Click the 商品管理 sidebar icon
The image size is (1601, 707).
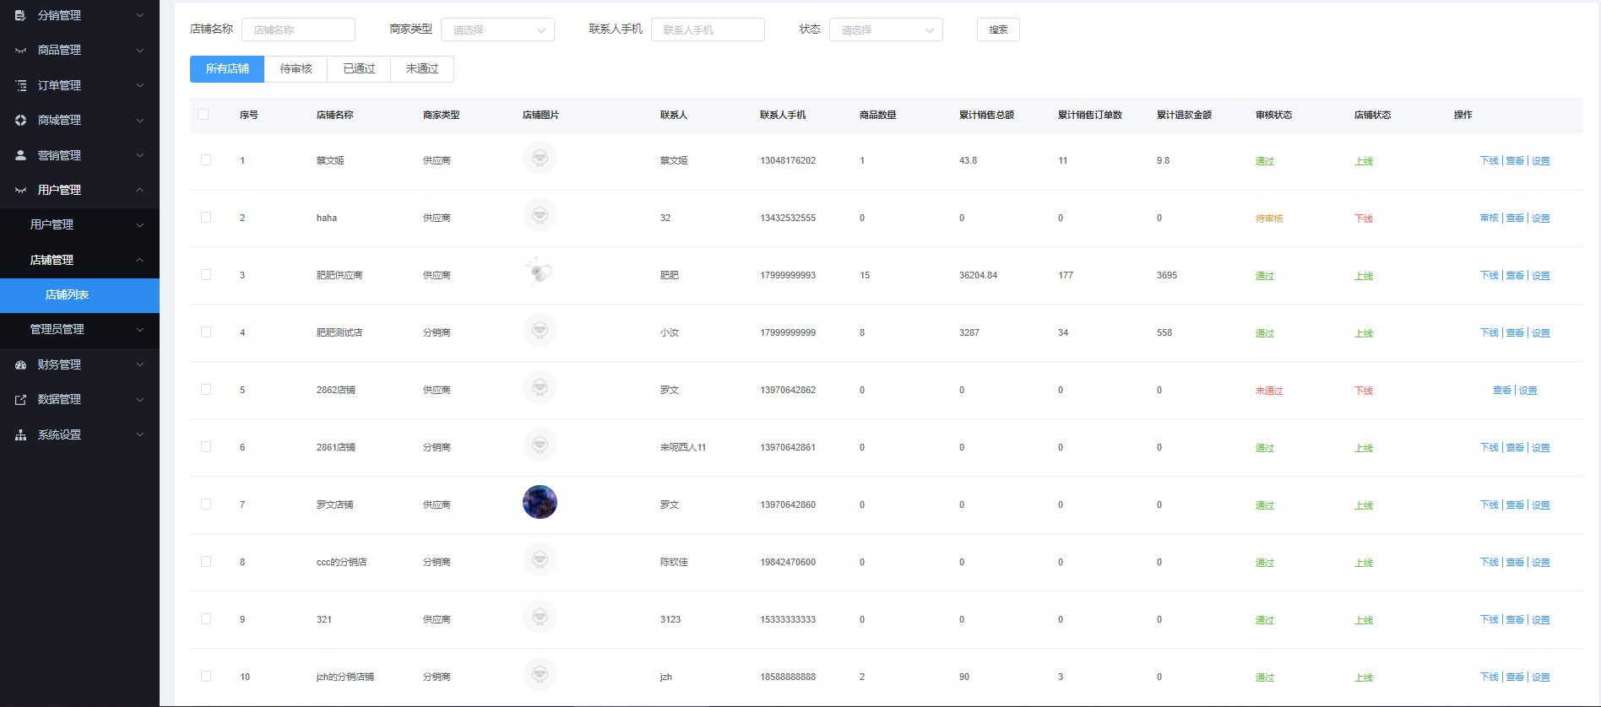click(20, 51)
